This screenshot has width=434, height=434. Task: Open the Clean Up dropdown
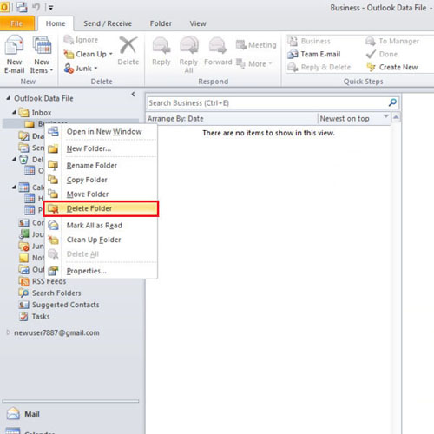[89, 54]
